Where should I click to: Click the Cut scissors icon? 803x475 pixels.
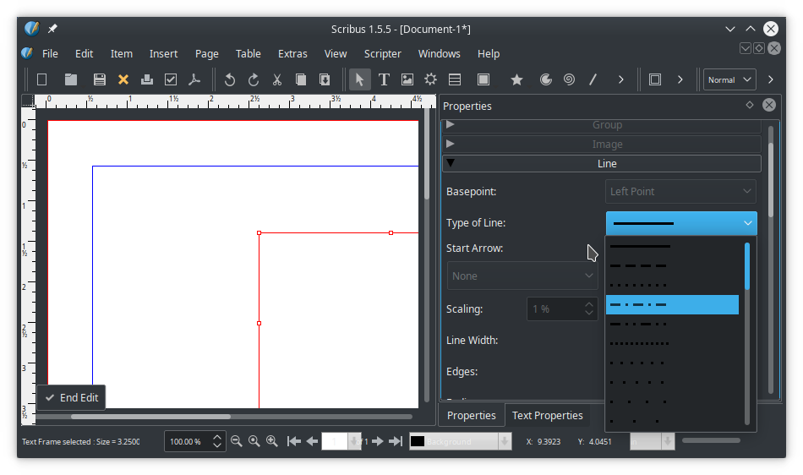[276, 79]
